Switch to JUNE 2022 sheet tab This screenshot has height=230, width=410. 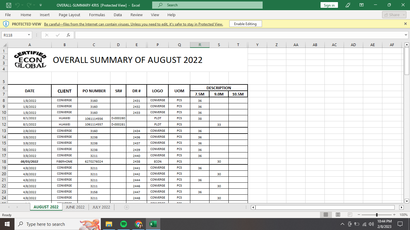coord(75,207)
